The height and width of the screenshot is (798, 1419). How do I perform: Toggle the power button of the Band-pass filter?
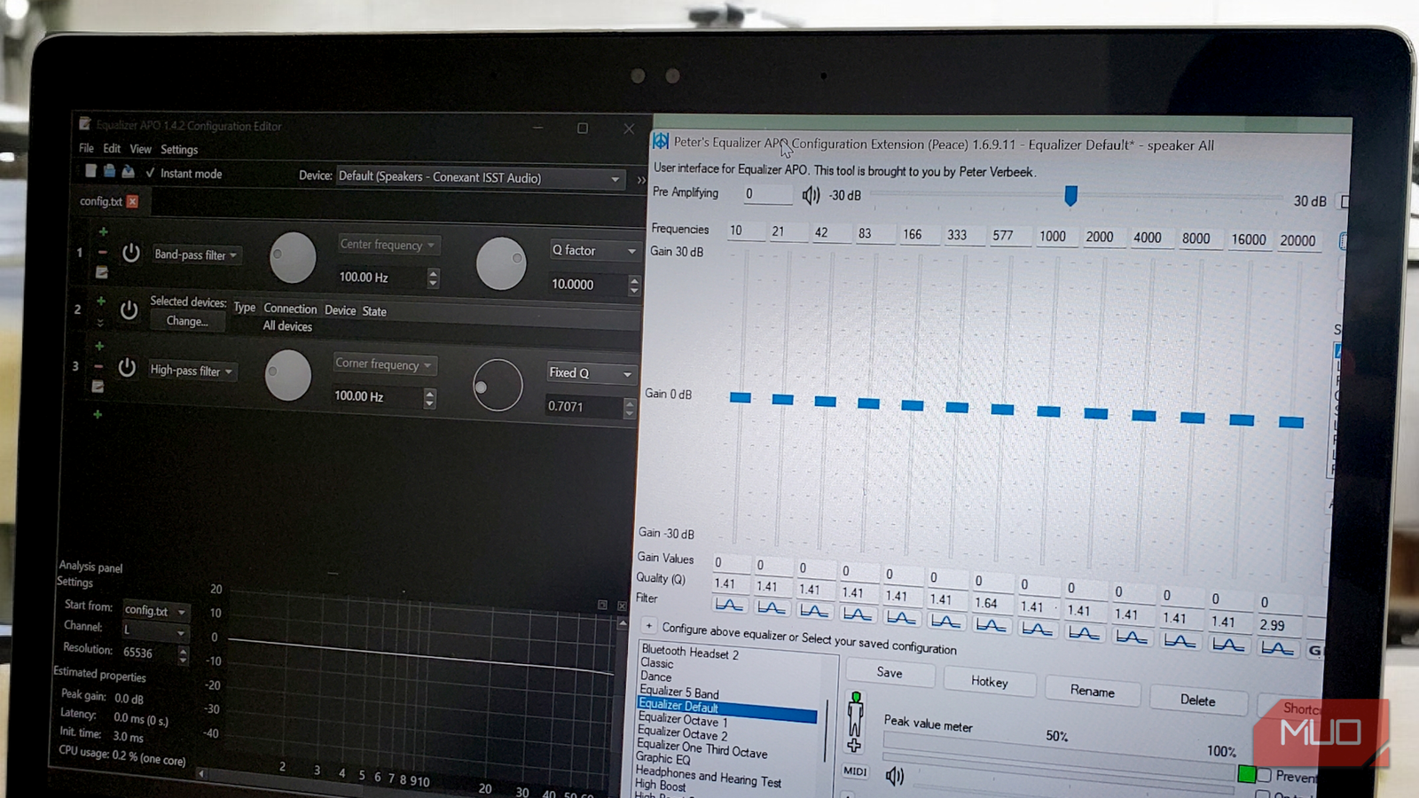pyautogui.click(x=130, y=253)
